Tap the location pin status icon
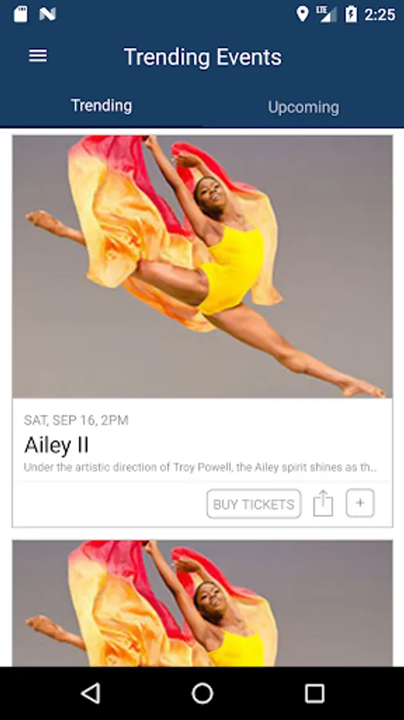 tap(303, 14)
